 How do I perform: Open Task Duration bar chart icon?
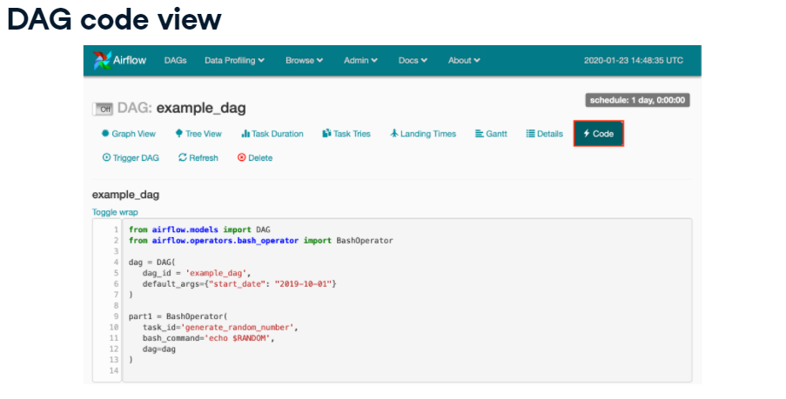tap(245, 134)
